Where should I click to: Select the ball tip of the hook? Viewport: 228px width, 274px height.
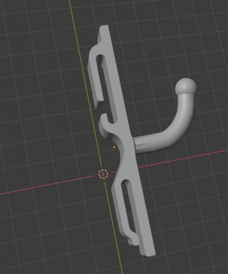(186, 86)
